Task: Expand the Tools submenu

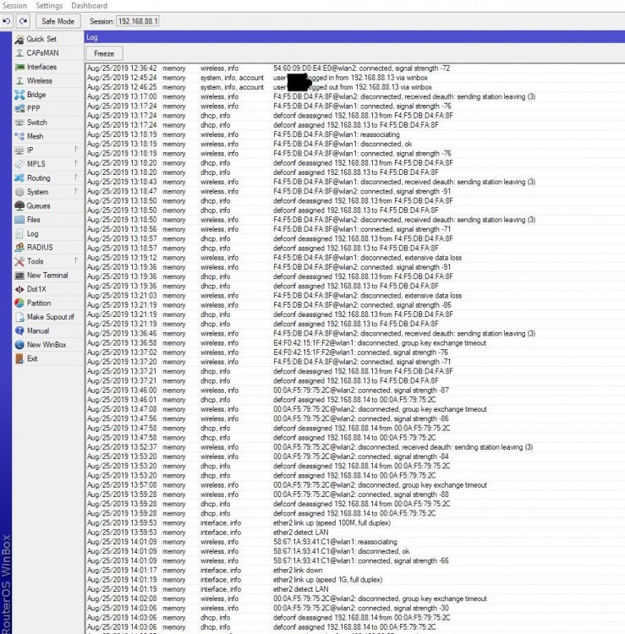Action: coord(35,261)
